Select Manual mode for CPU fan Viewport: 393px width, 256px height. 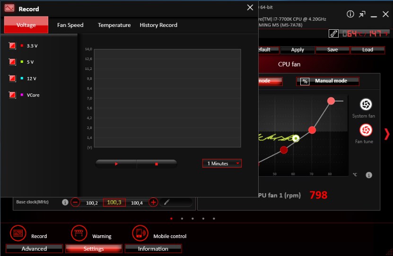[328, 81]
